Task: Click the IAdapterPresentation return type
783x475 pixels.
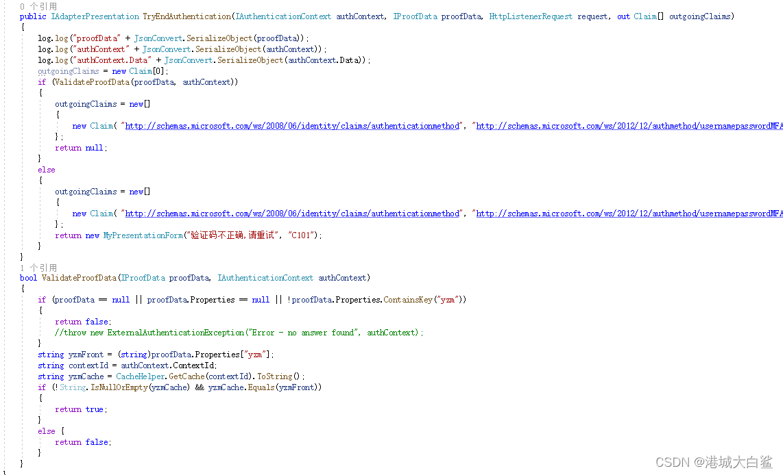Action: click(95, 16)
